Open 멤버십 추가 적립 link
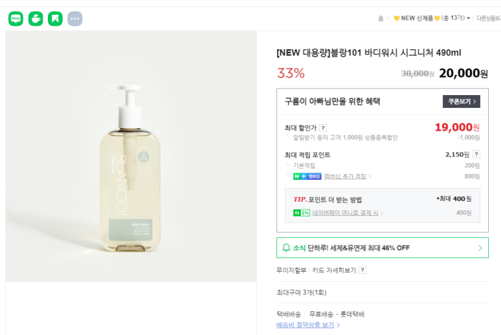 point(345,177)
